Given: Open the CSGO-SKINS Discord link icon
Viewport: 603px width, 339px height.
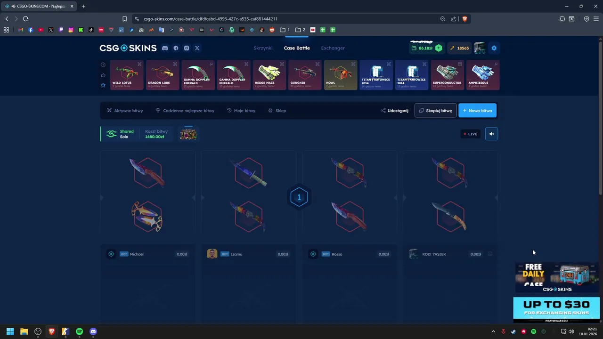Looking at the screenshot, I should click(165, 48).
